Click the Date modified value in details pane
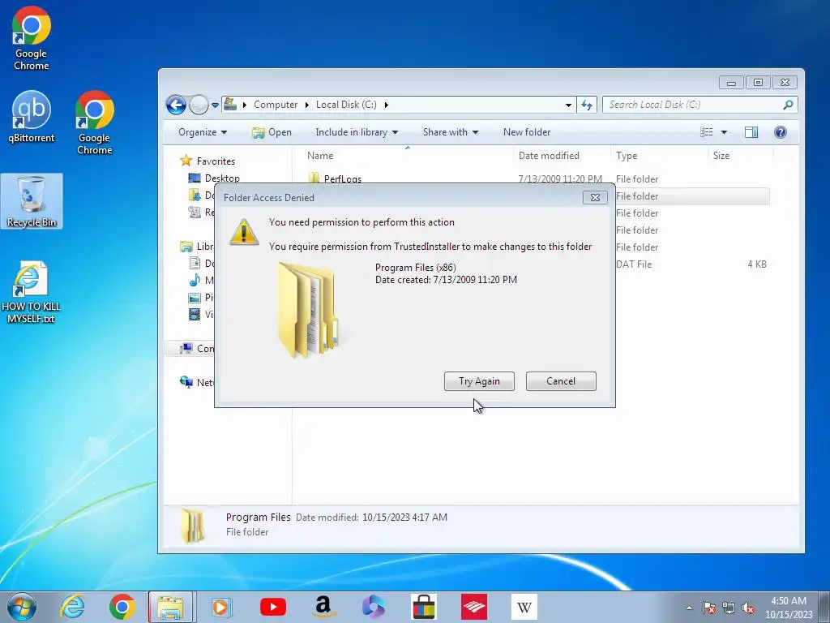This screenshot has height=623, width=830. [x=404, y=517]
